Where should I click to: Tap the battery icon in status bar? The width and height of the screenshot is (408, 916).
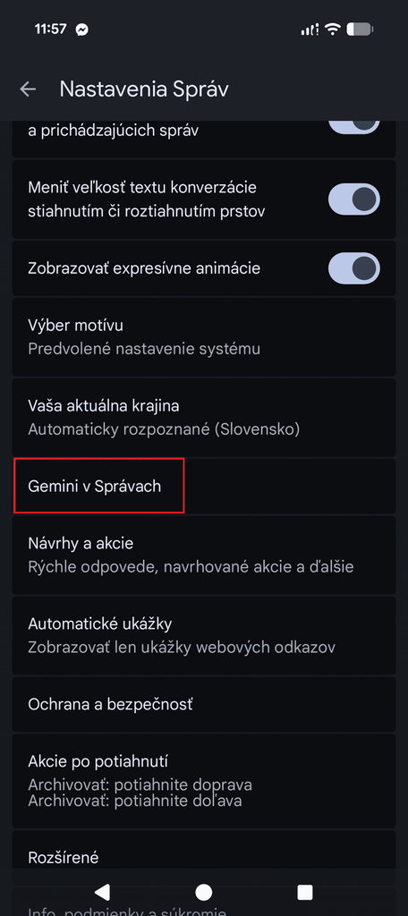(360, 30)
